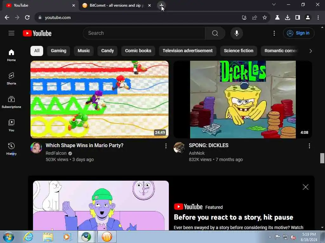Open the YouTube hamburger guide menu
325x243 pixels.
pyautogui.click(x=11, y=33)
